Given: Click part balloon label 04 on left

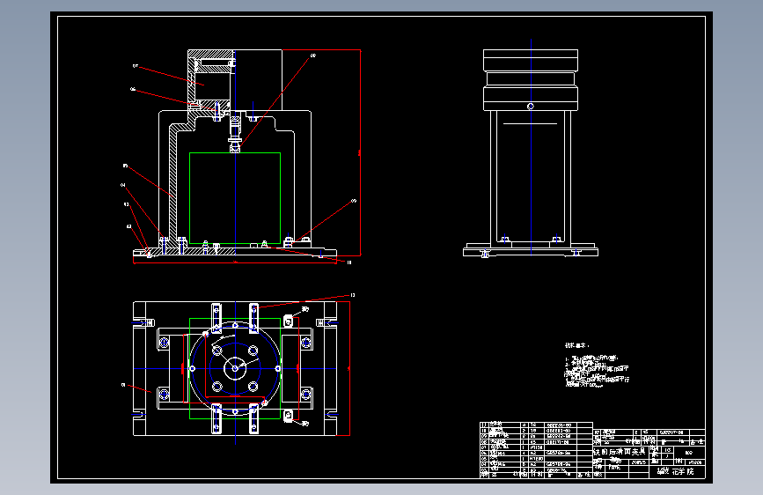Looking at the screenshot, I should pos(123,185).
